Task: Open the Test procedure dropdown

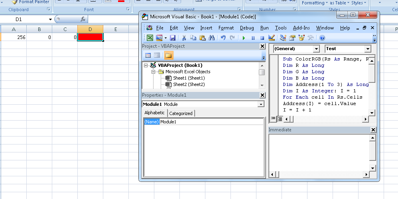Action: [368, 49]
